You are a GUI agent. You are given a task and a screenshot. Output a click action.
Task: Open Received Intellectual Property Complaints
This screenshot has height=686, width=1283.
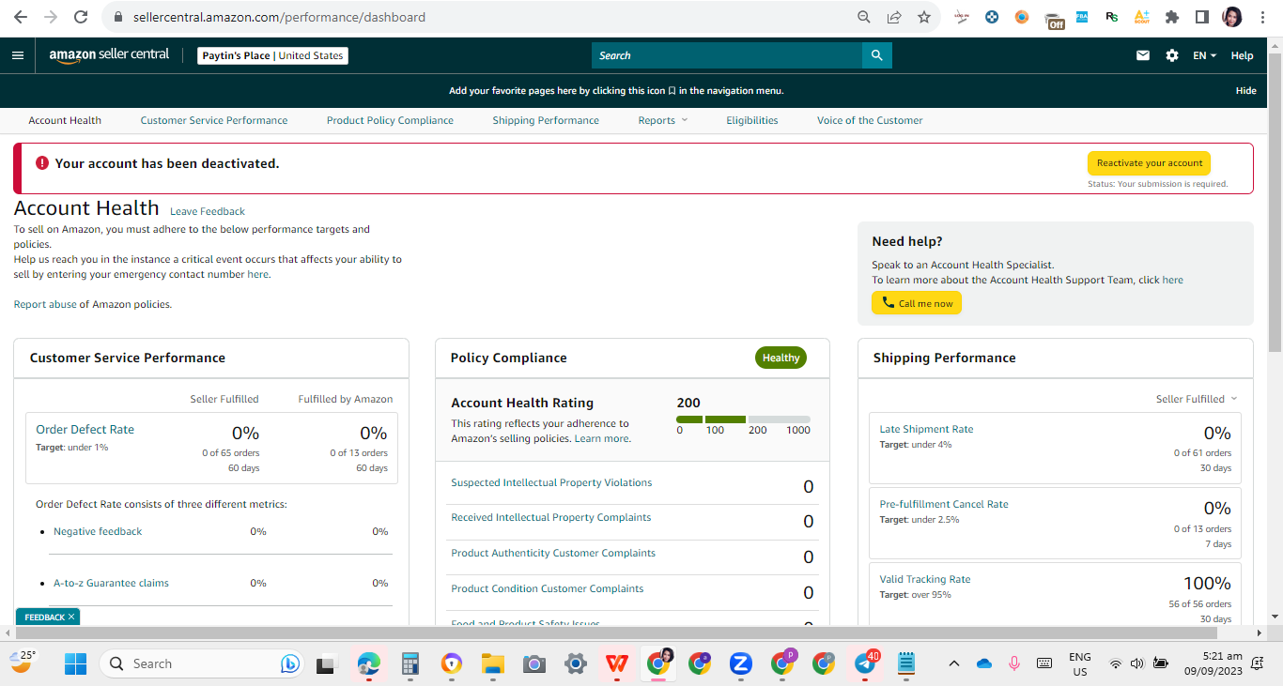pos(550,517)
